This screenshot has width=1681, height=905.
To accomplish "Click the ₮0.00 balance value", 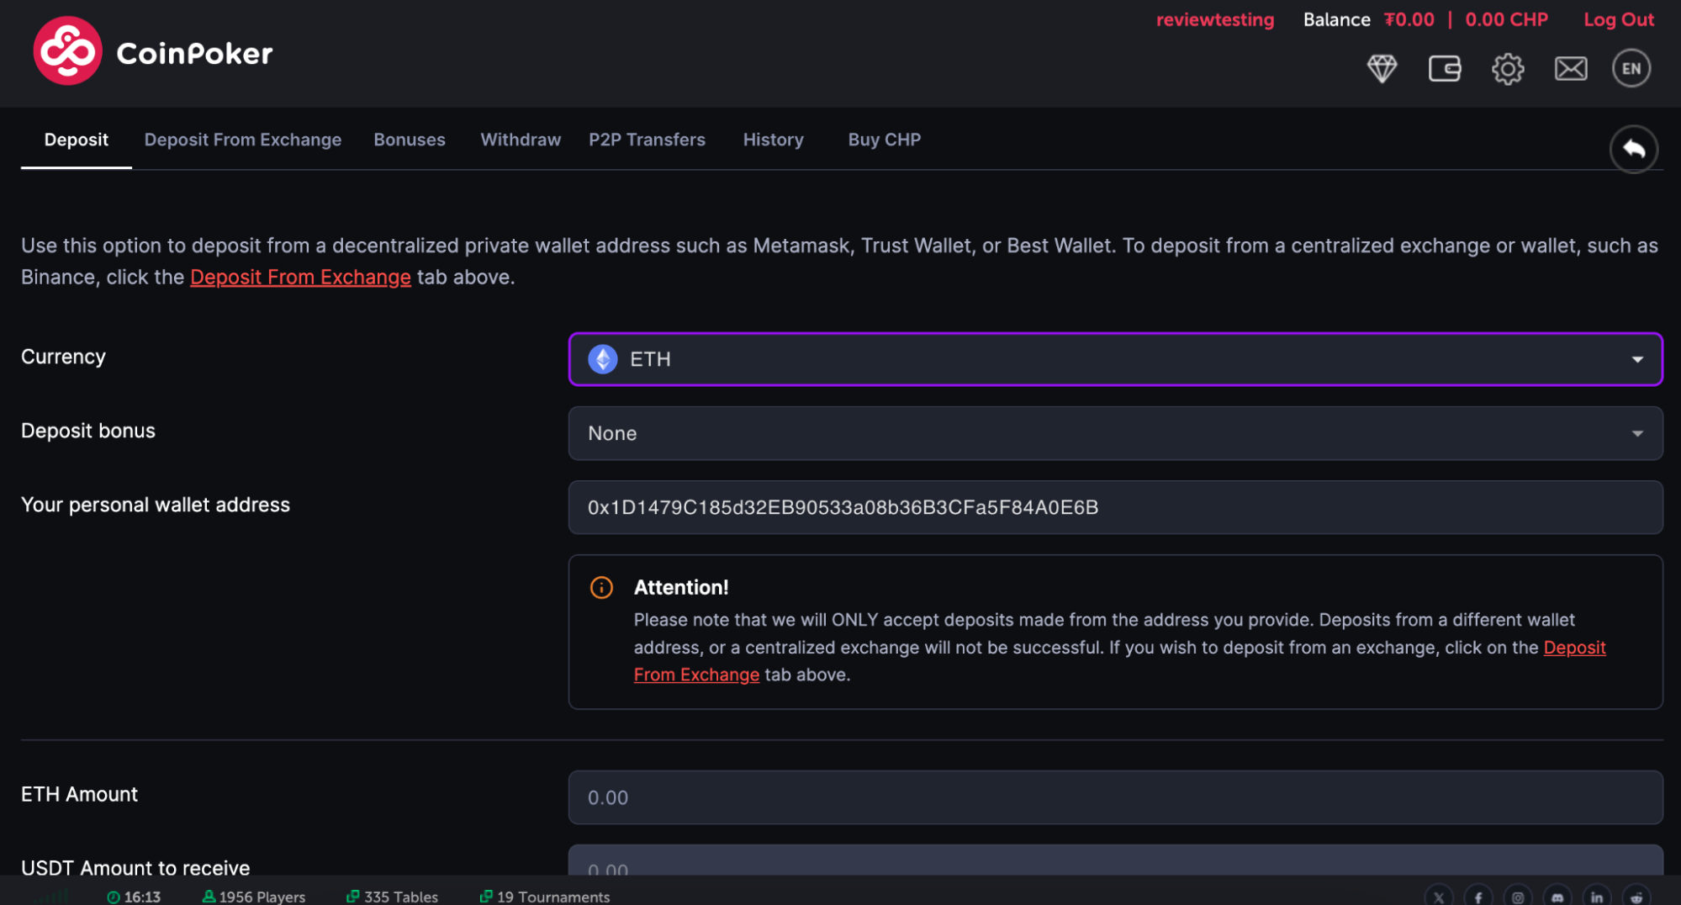I will 1409,20.
